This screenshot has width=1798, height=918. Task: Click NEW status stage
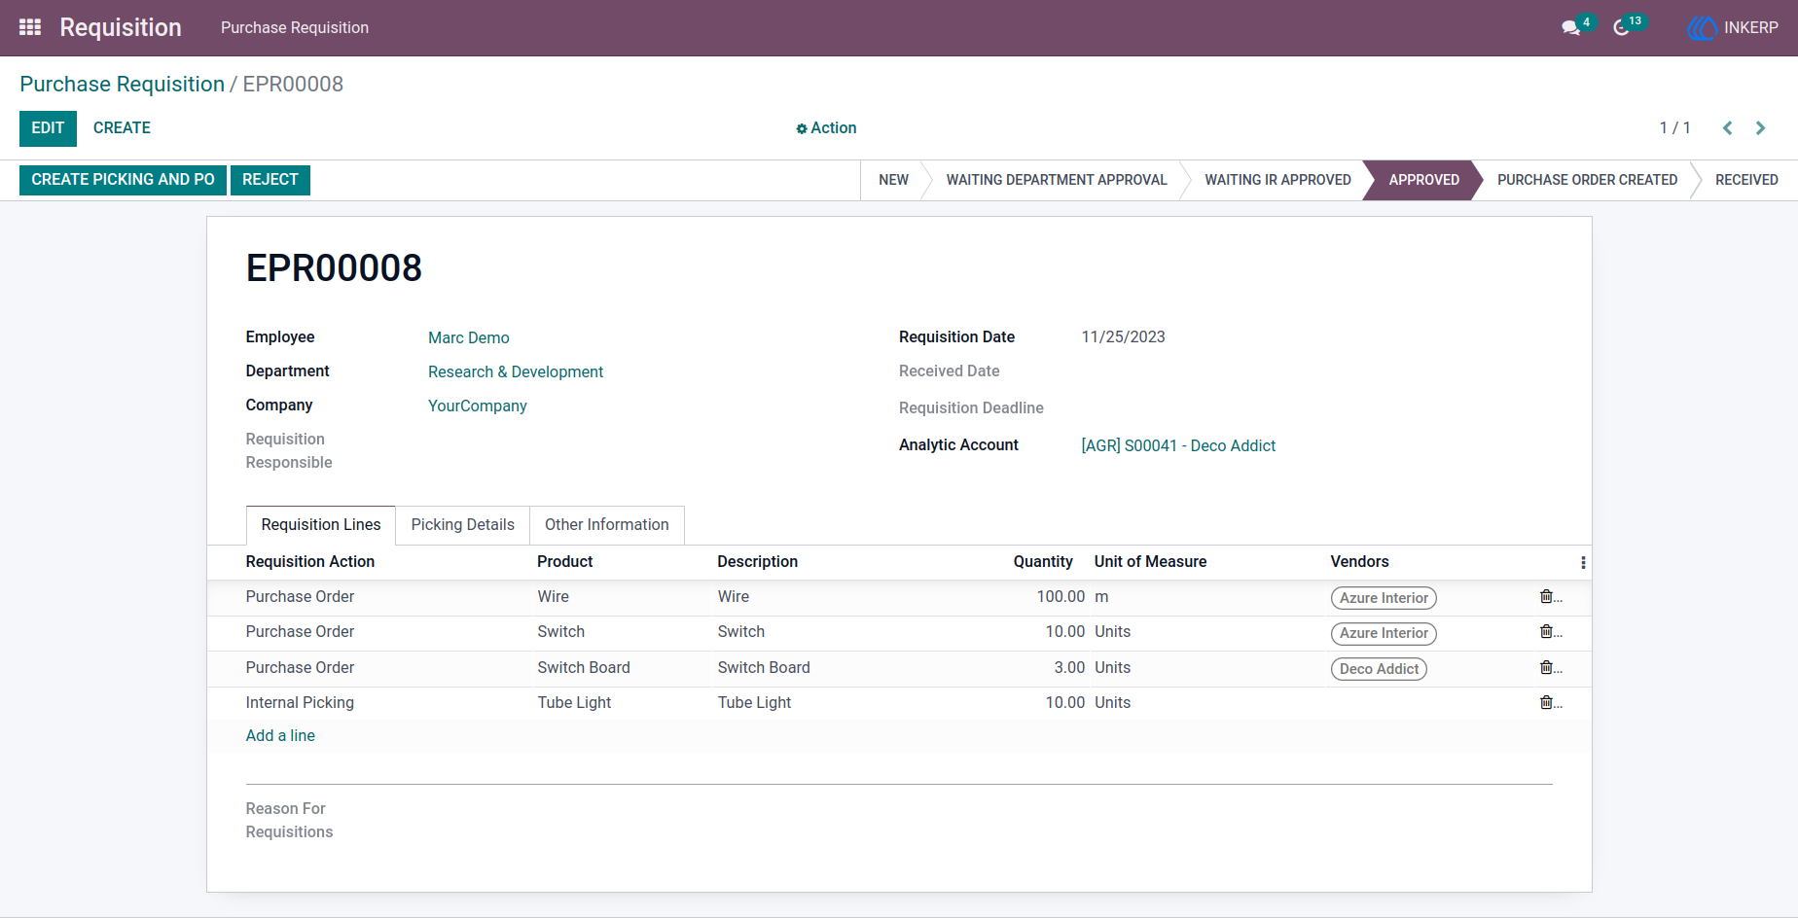(893, 180)
